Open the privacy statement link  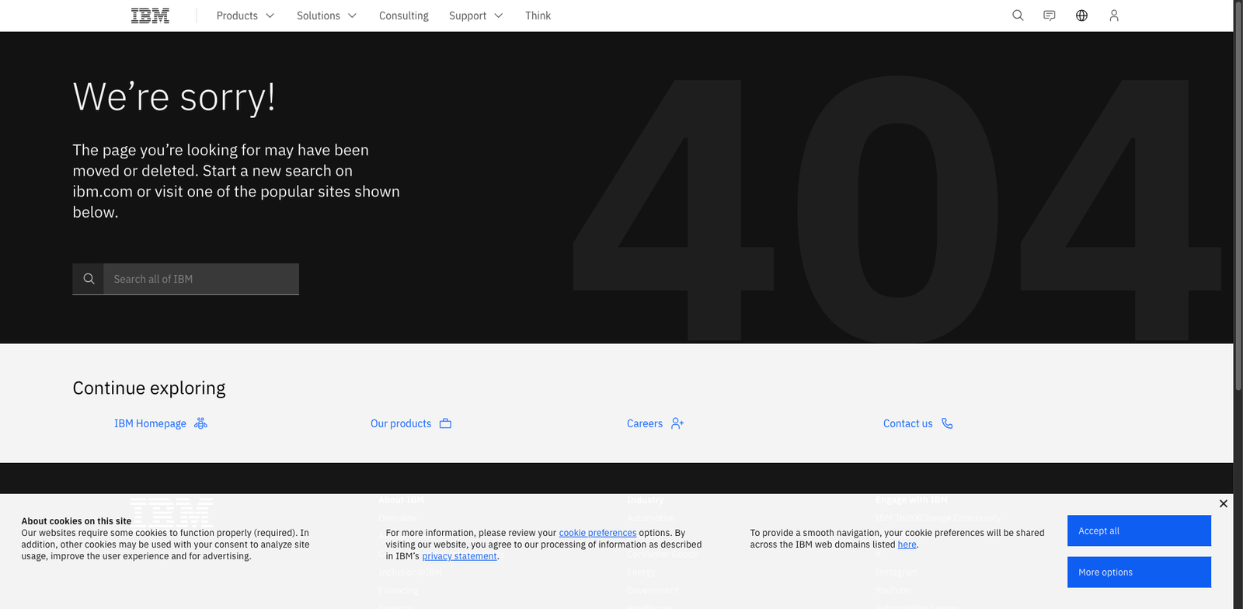(459, 556)
